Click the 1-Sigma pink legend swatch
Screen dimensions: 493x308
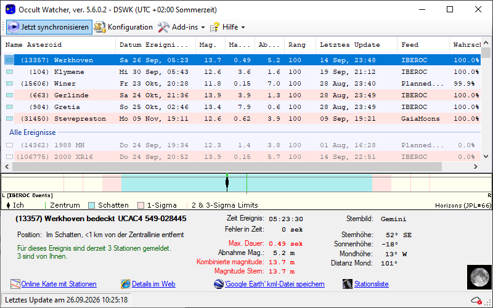[141, 206]
